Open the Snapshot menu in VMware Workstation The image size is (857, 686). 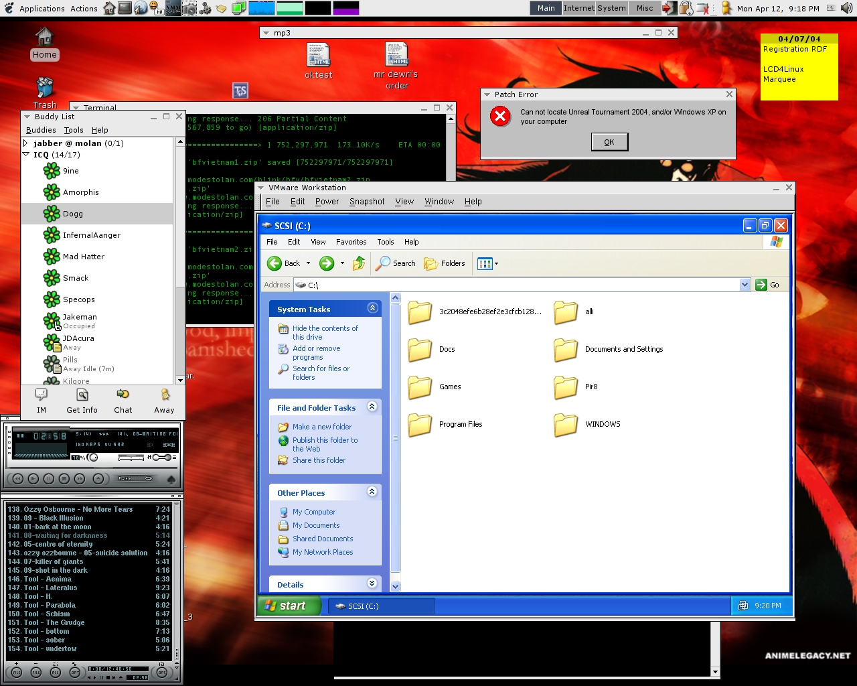[367, 202]
